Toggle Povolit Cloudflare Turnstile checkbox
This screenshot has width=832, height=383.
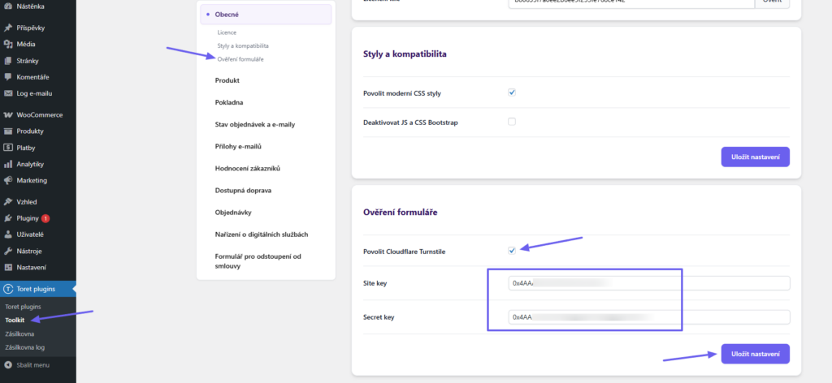coord(512,251)
